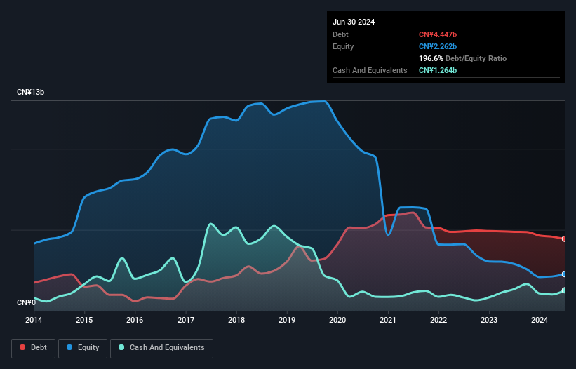
Task: Click the Debt row label in tooltip
Action: tap(340, 34)
